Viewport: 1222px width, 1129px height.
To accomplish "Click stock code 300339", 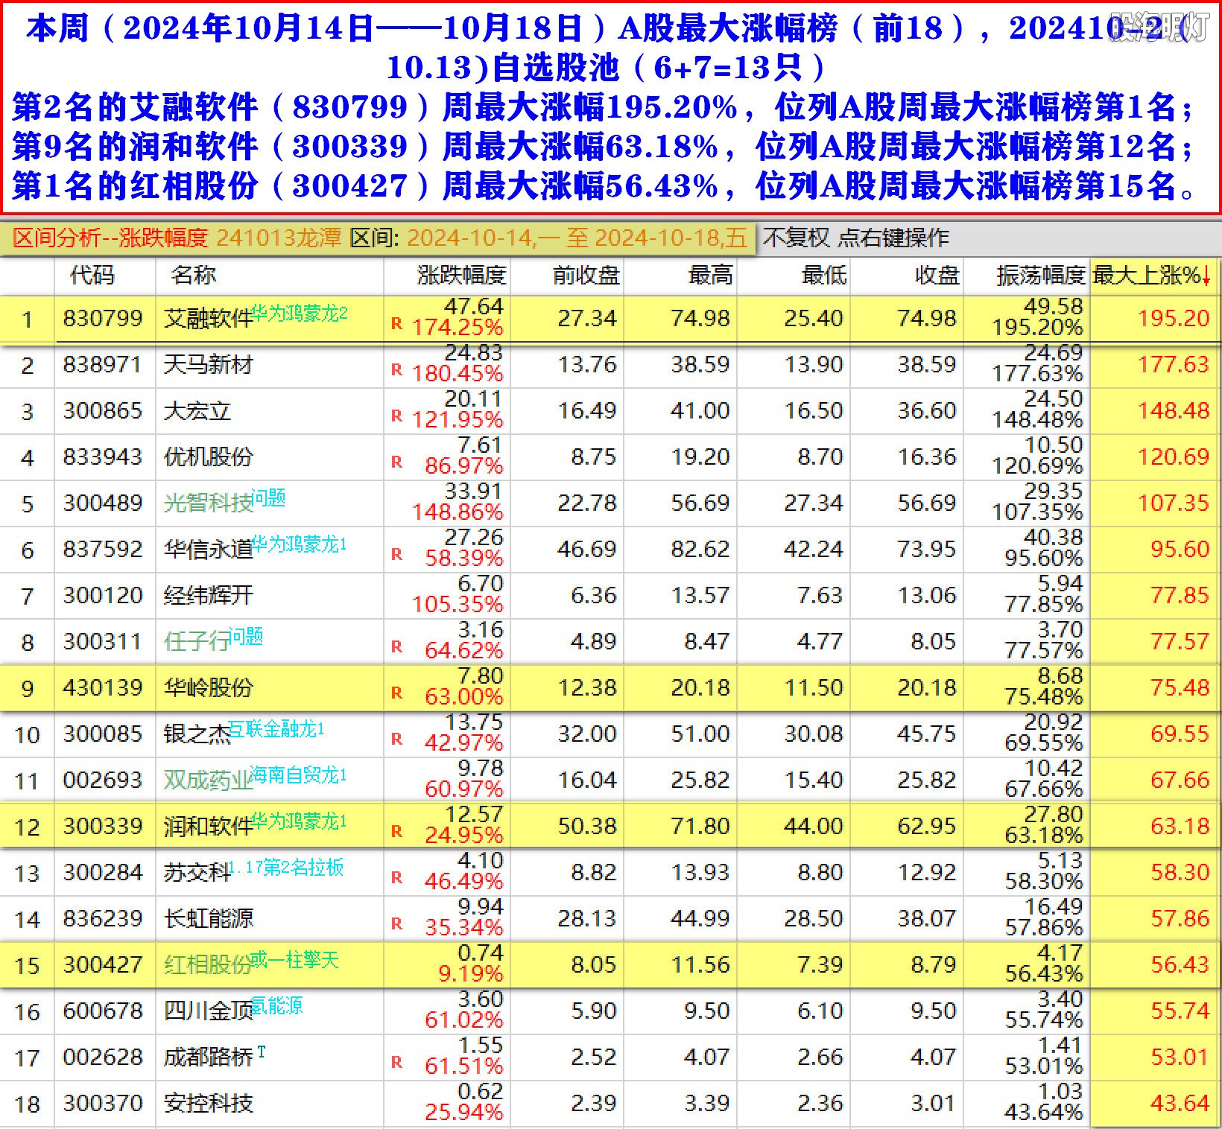I will 102,827.
